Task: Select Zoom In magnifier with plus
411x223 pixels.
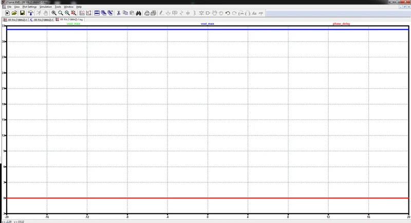Action: [x=54, y=13]
